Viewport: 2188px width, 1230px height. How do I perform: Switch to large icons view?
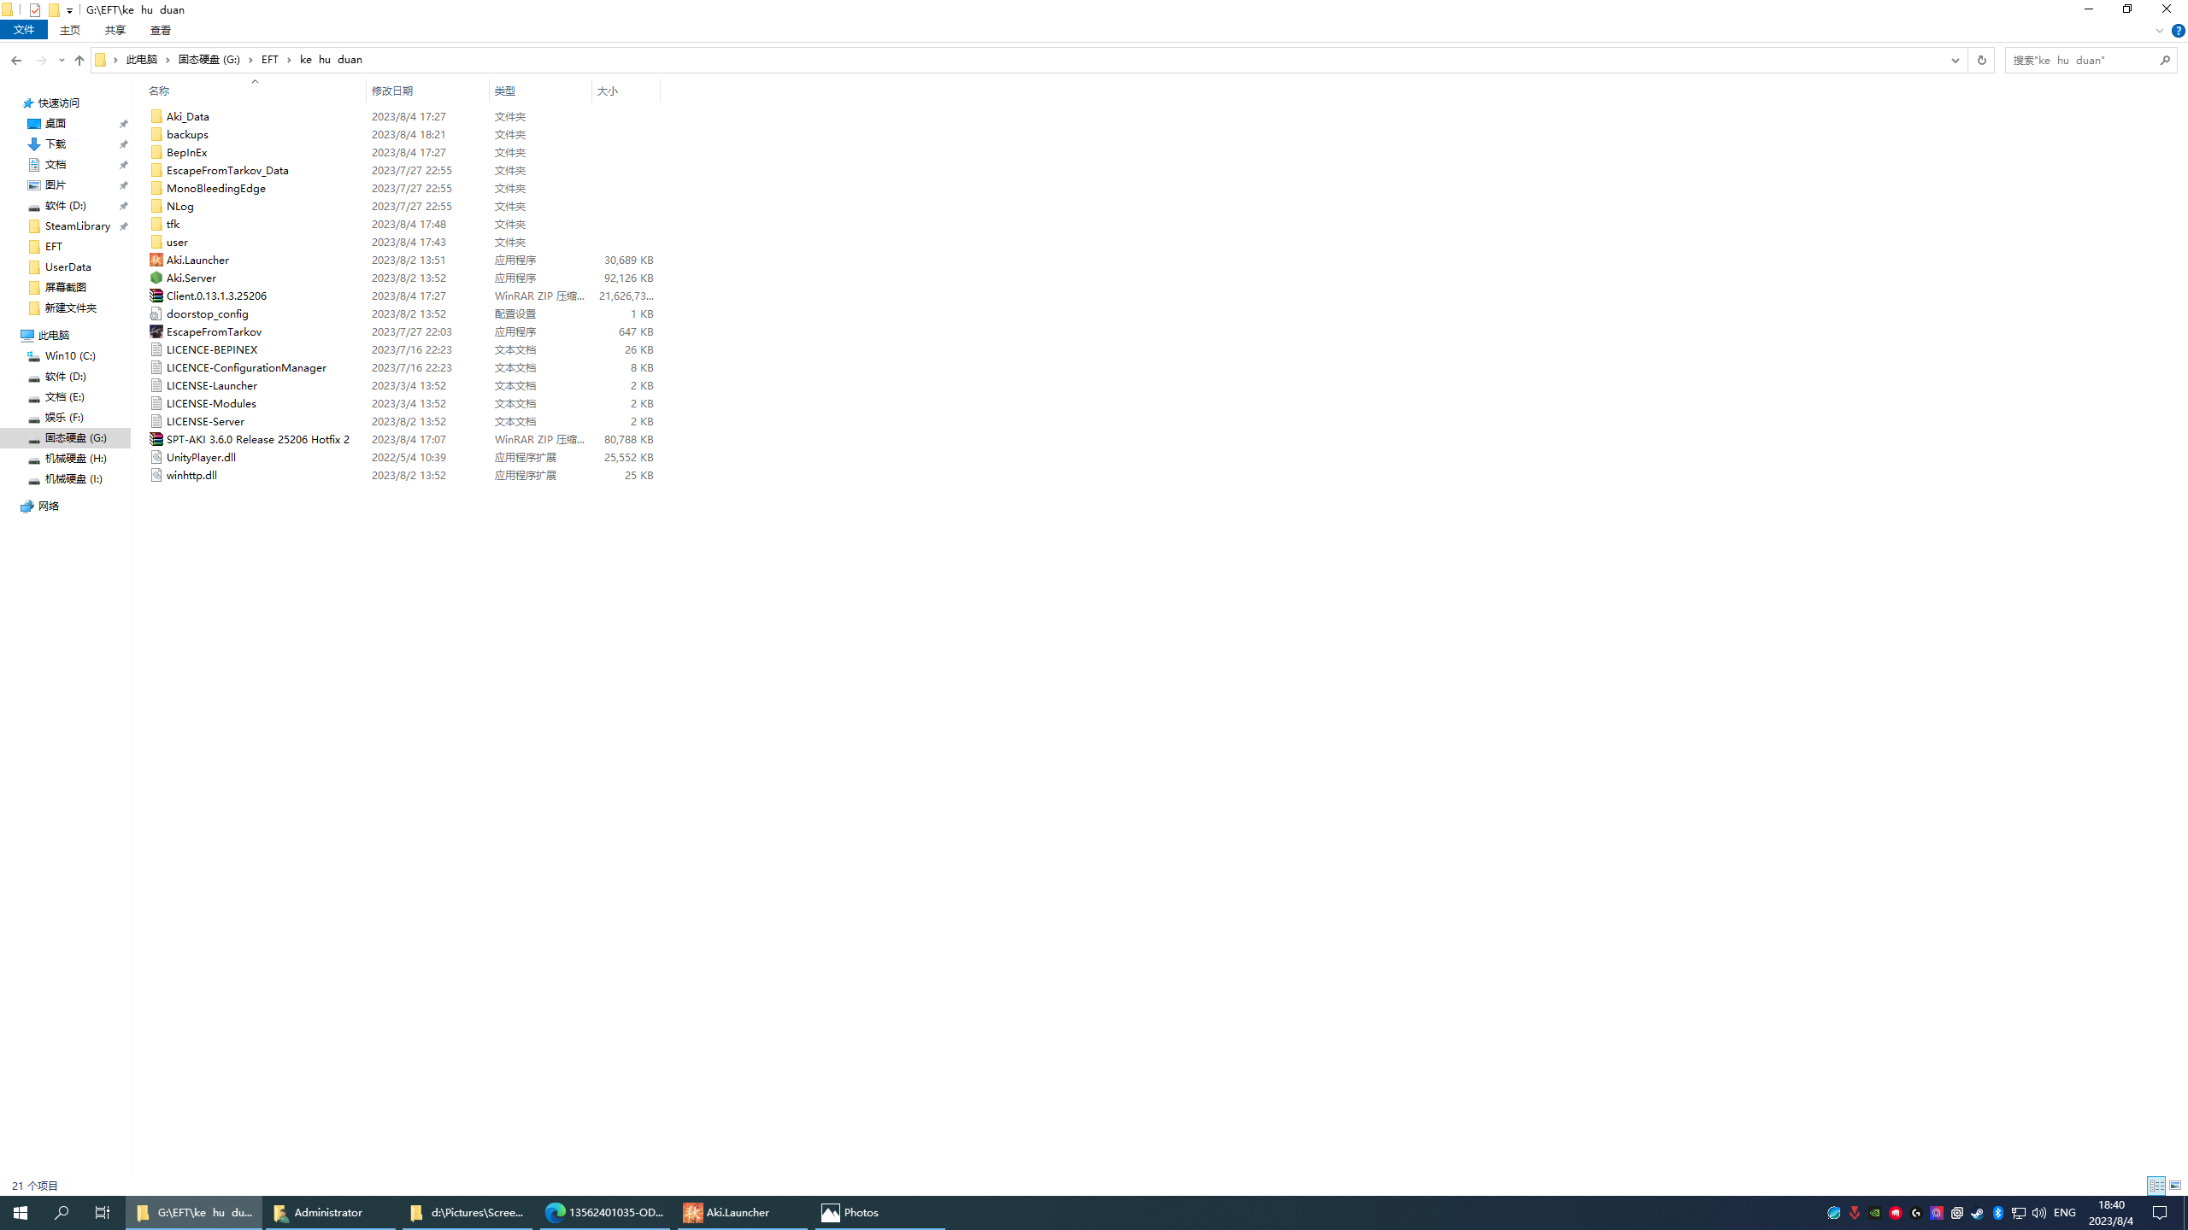2175,1186
